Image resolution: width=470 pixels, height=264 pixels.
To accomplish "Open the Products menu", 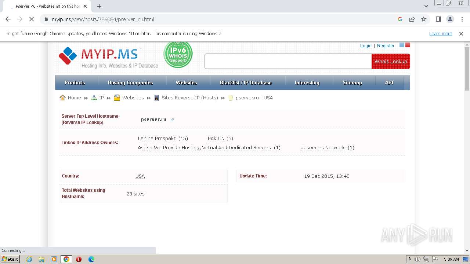I will coord(75,82).
